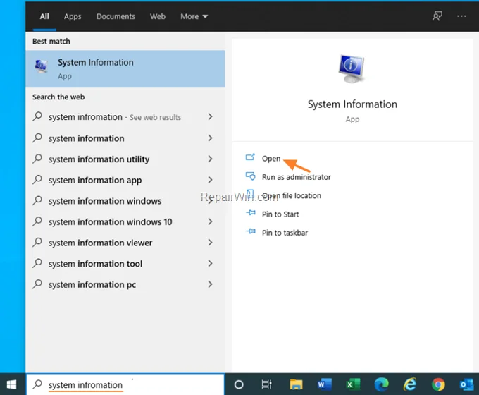The width and height of the screenshot is (479, 395).
Task: Launch Microsoft Word from taskbar
Action: point(325,384)
